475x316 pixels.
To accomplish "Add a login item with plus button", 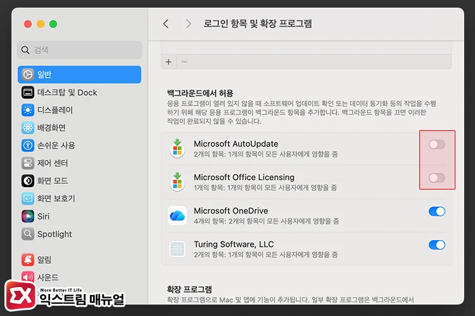I will [168, 62].
